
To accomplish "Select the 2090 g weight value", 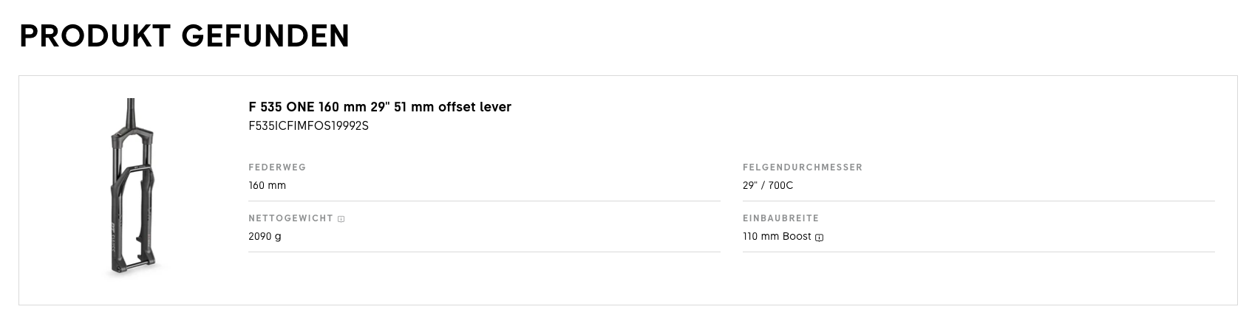I will [x=265, y=237].
